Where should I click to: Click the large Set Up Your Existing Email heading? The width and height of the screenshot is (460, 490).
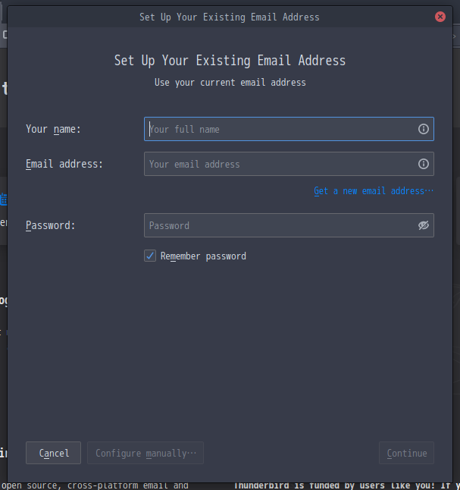point(230,61)
